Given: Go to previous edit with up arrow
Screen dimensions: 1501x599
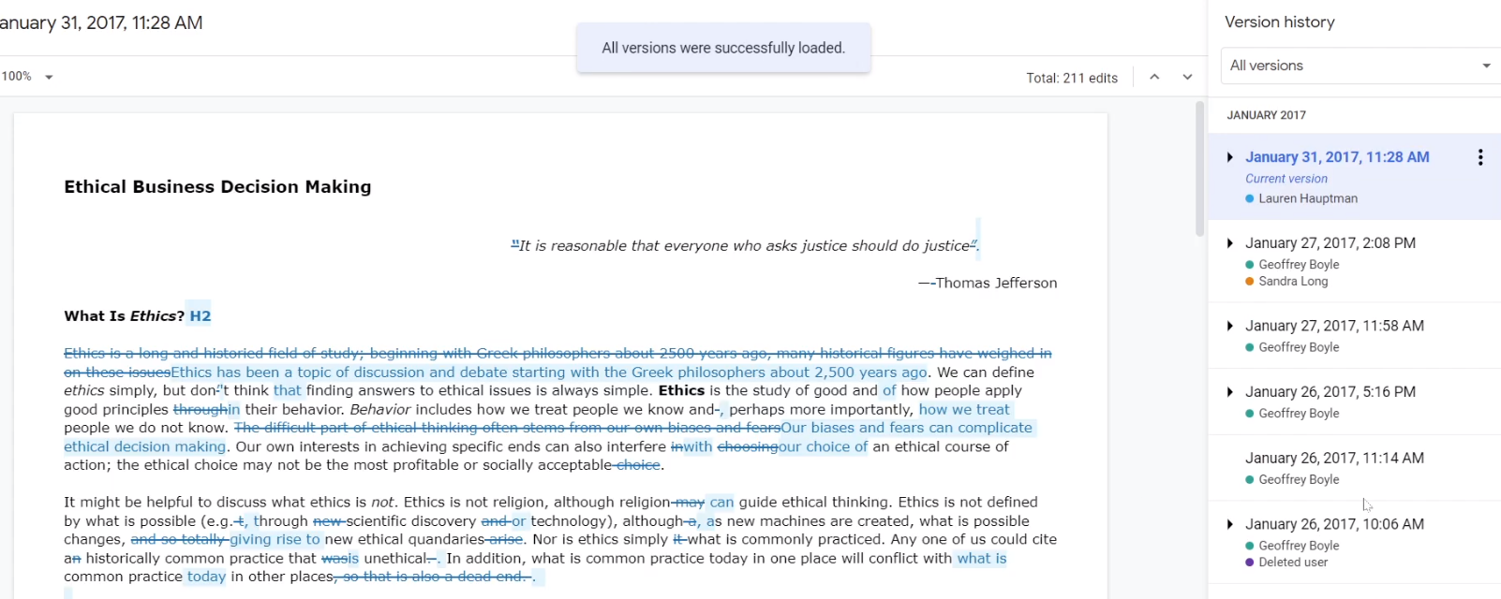Looking at the screenshot, I should pyautogui.click(x=1154, y=78).
